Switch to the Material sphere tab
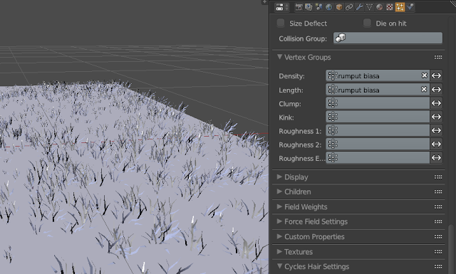The width and height of the screenshot is (456, 274). pos(380,7)
